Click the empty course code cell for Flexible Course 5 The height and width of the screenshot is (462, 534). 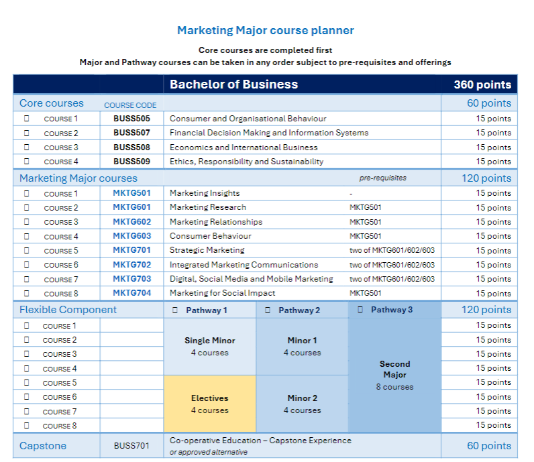[x=131, y=383]
